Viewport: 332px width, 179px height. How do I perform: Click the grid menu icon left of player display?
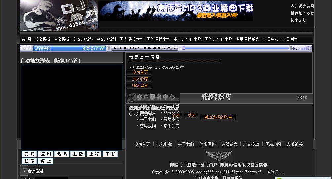point(24,48)
